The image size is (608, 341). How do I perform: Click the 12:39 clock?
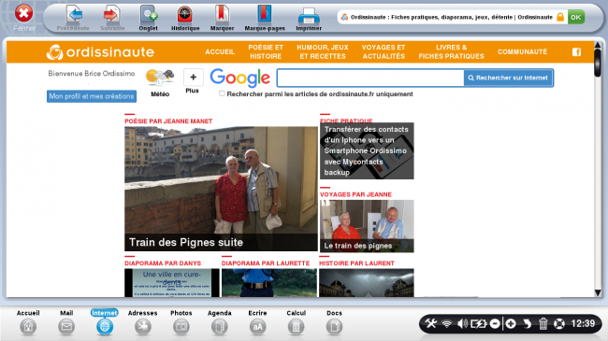tap(583, 323)
